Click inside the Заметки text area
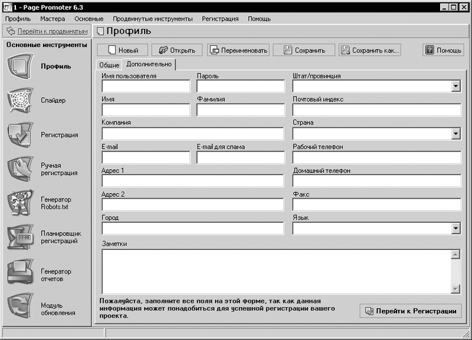The image size is (472, 340). (x=276, y=272)
